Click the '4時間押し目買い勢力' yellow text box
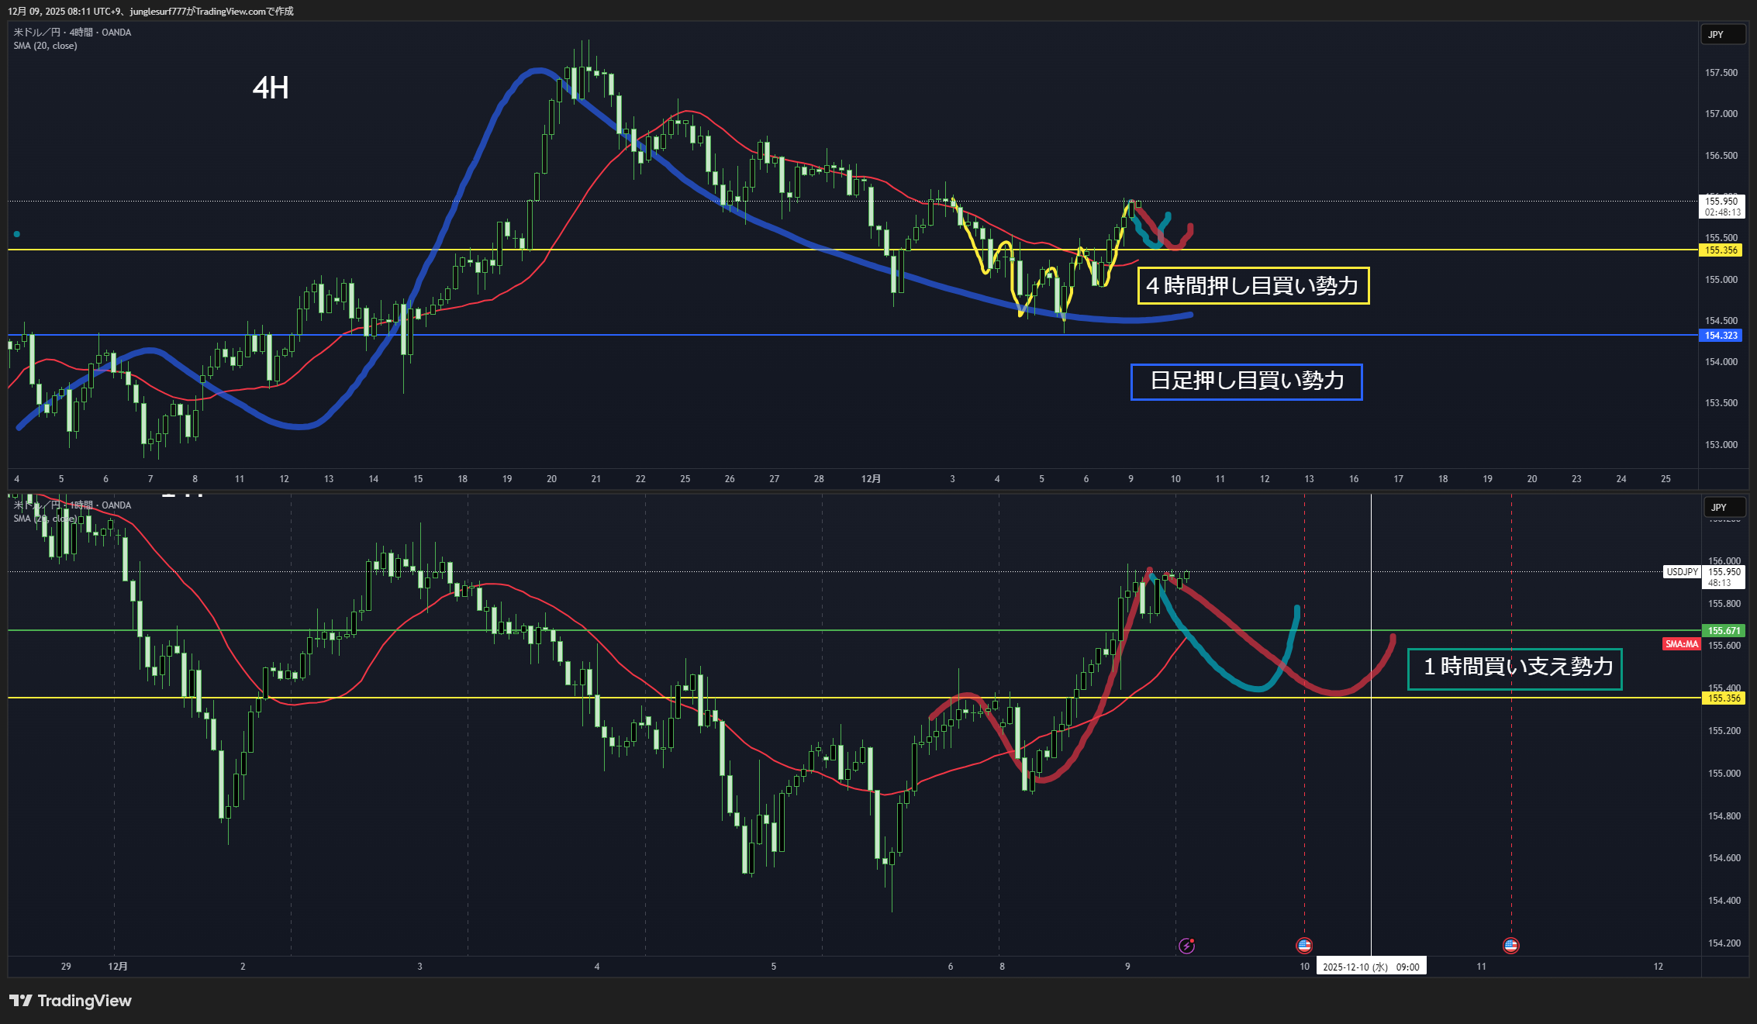 (x=1252, y=286)
